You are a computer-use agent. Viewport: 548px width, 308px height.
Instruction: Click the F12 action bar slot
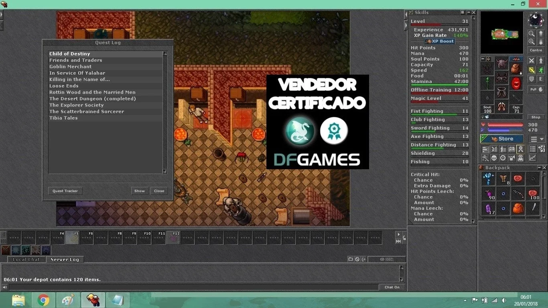click(x=173, y=238)
